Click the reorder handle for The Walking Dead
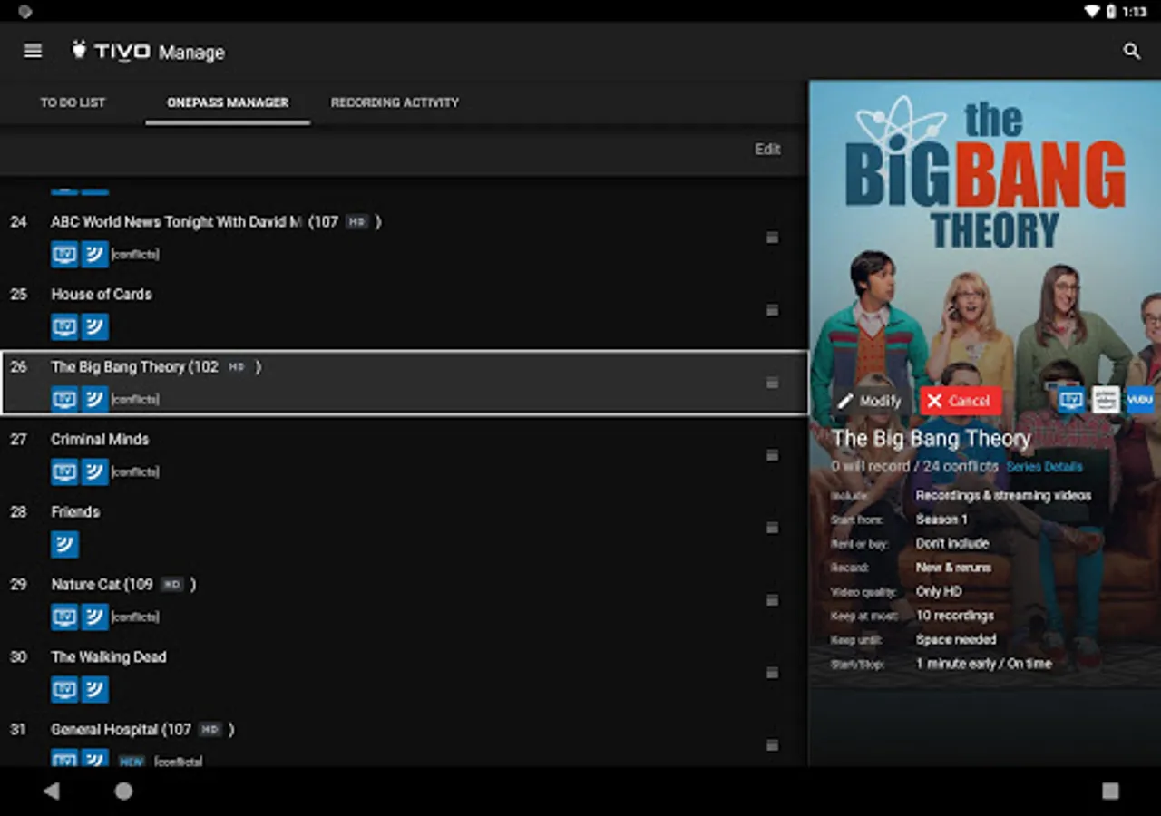Viewport: 1161px width, 816px height. point(773,673)
